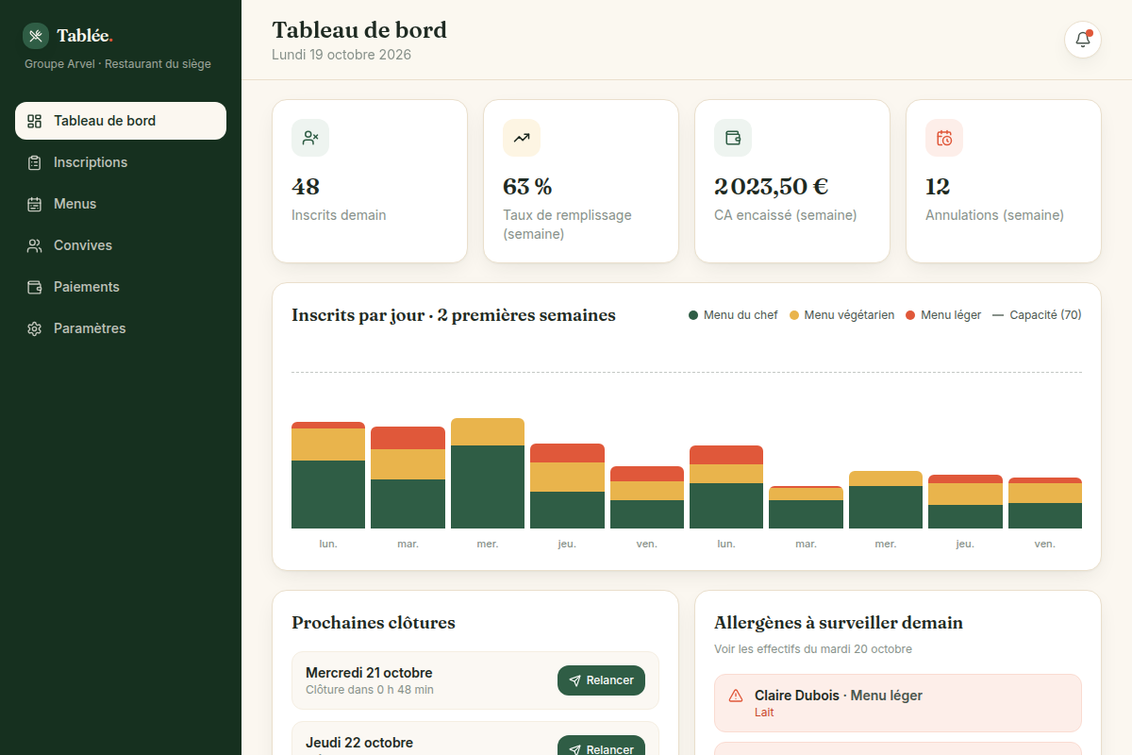Click the Lait allergen label
The height and width of the screenshot is (755, 1132).
coord(764,713)
